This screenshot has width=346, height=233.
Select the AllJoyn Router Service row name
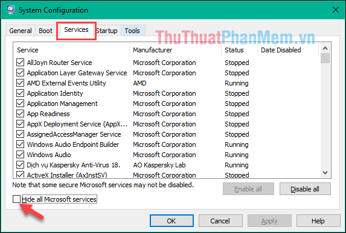point(59,63)
